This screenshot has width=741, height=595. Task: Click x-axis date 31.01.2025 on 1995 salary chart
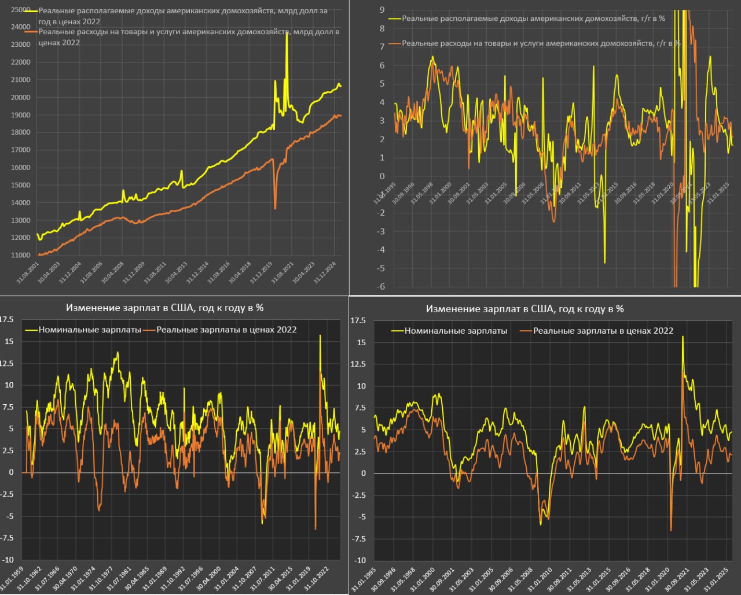pos(717,579)
